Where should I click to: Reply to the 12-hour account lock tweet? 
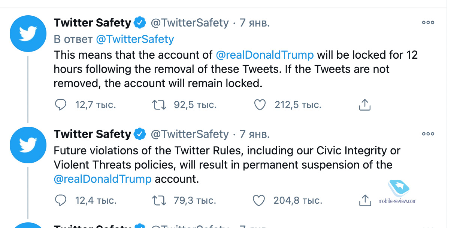coord(60,105)
